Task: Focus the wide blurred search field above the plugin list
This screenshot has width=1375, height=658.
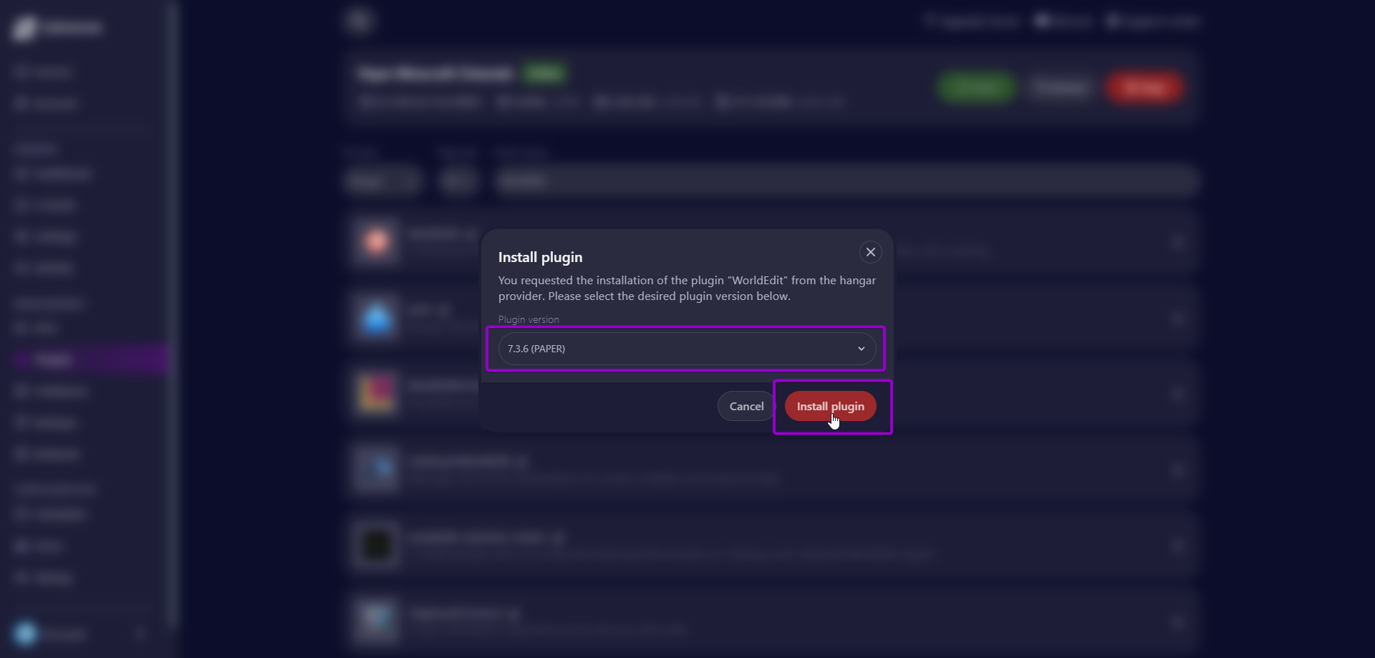Action: click(846, 180)
